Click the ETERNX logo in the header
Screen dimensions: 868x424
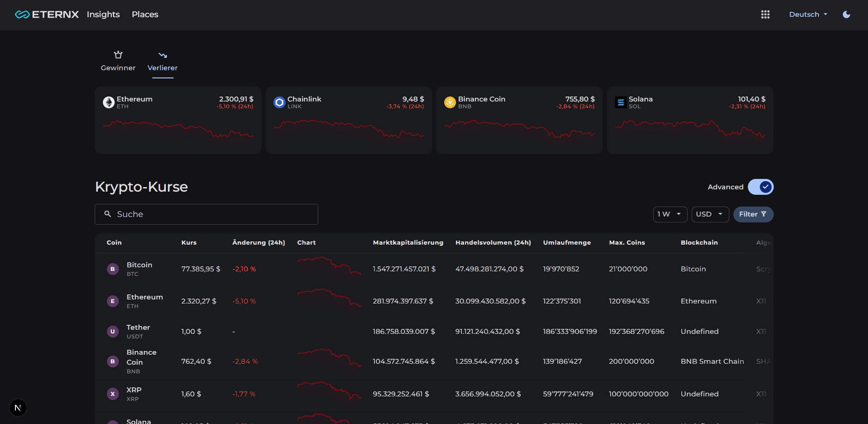click(x=47, y=14)
